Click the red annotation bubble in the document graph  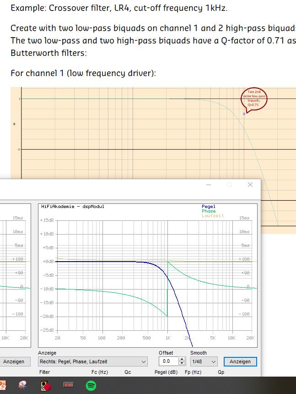tap(254, 99)
